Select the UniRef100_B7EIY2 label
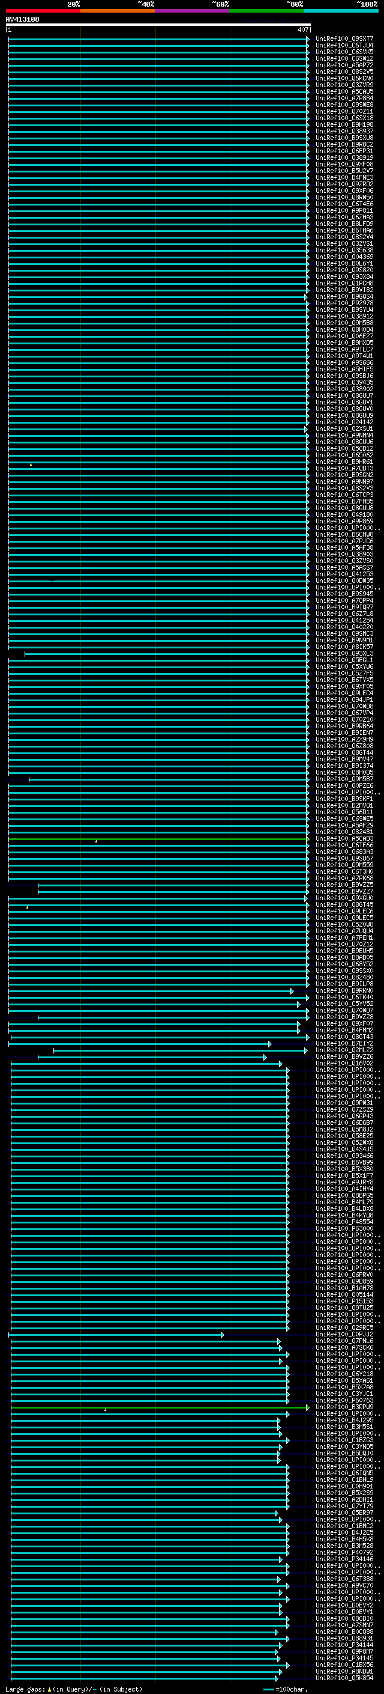This screenshot has width=384, height=1694. 344,1044
